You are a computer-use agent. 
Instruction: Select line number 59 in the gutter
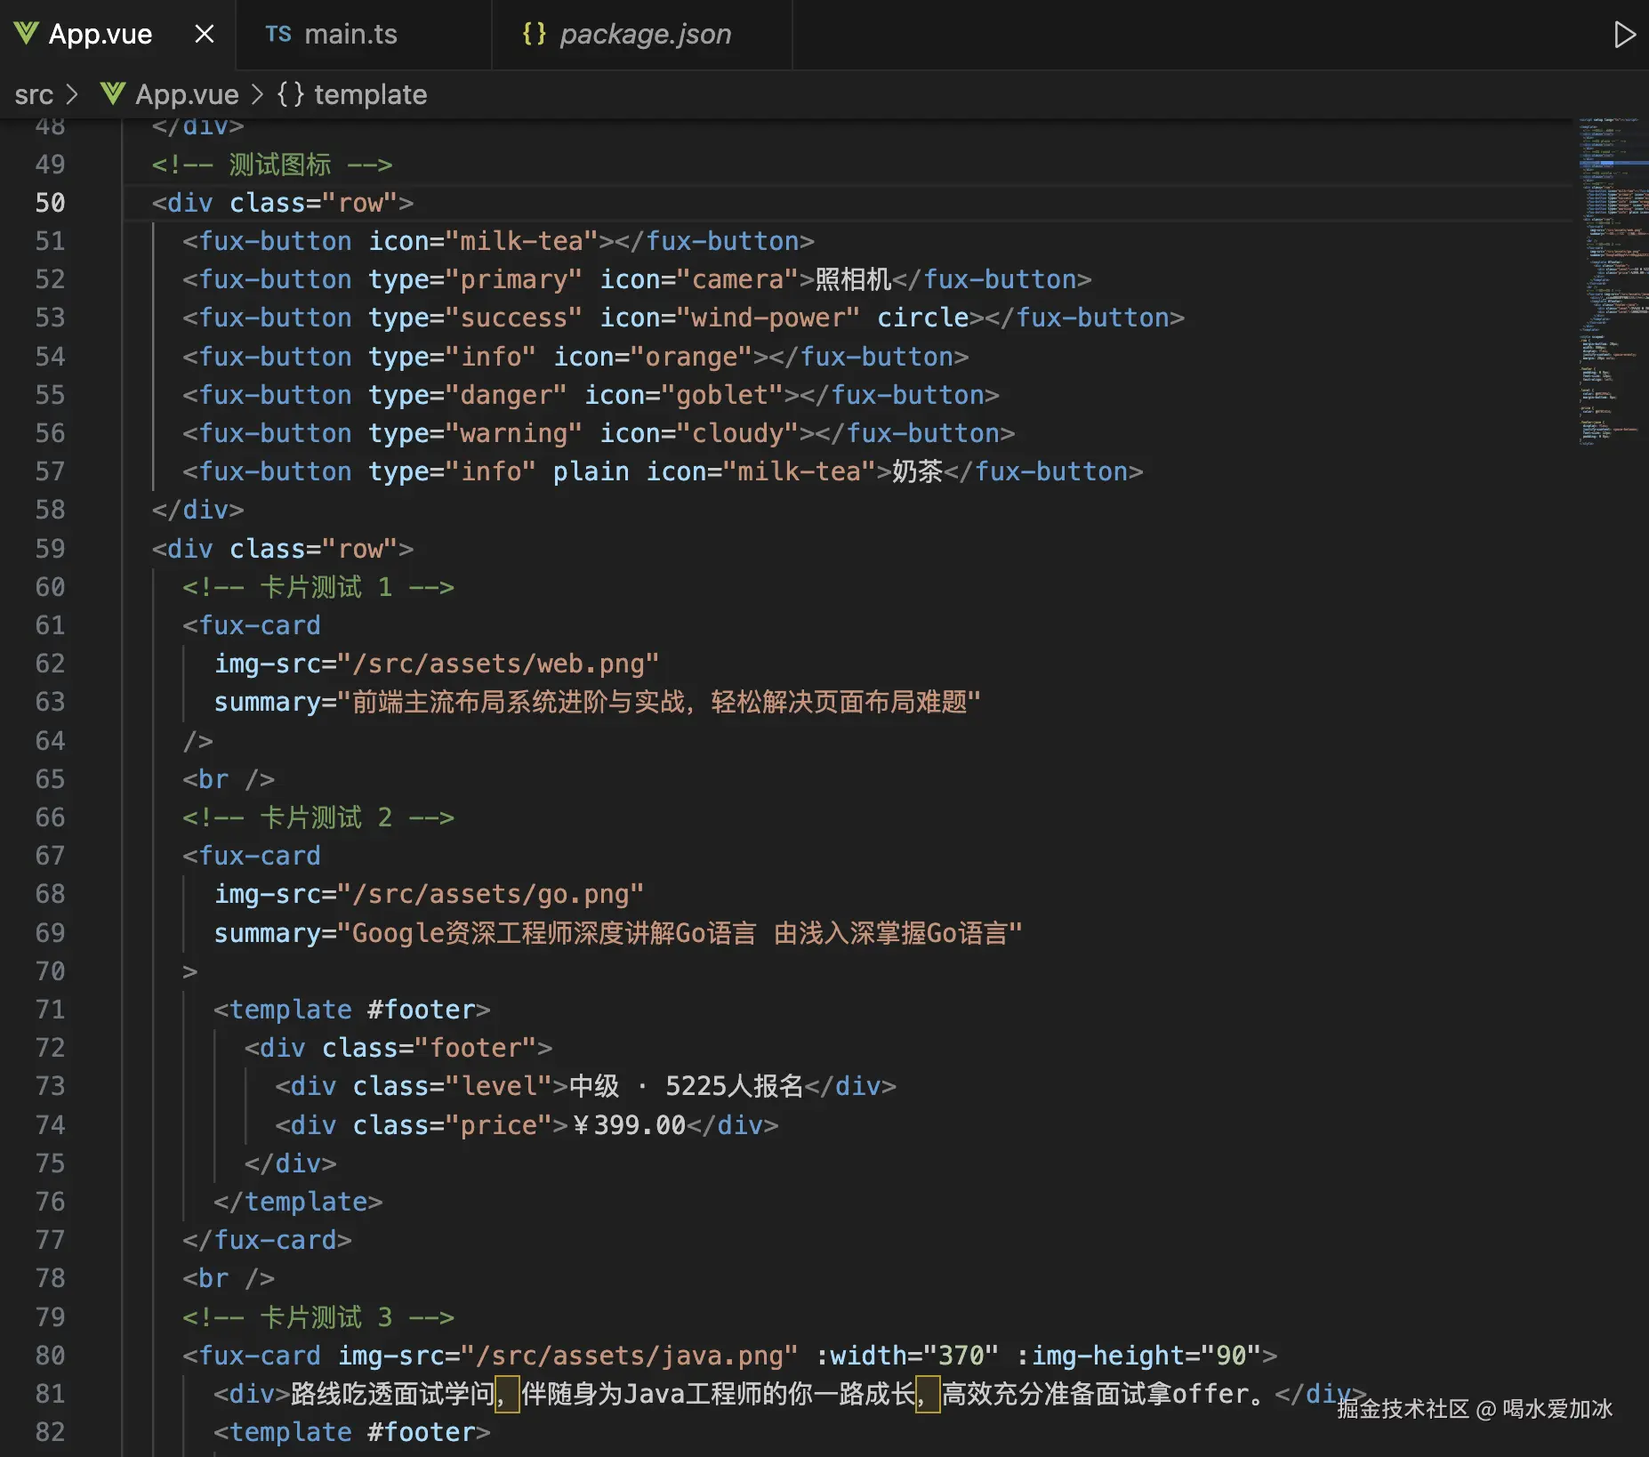pos(50,549)
